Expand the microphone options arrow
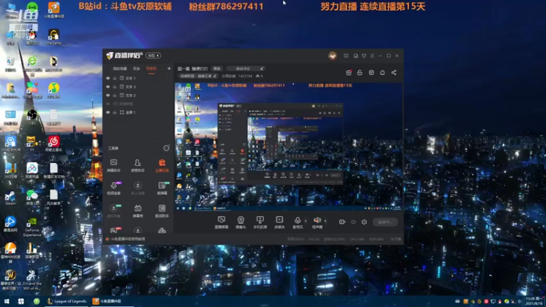 (306, 220)
